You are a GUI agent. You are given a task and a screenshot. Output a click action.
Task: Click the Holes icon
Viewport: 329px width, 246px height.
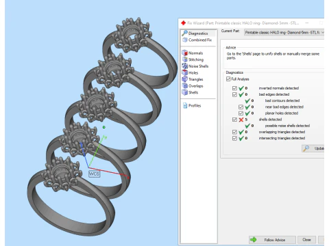click(184, 72)
